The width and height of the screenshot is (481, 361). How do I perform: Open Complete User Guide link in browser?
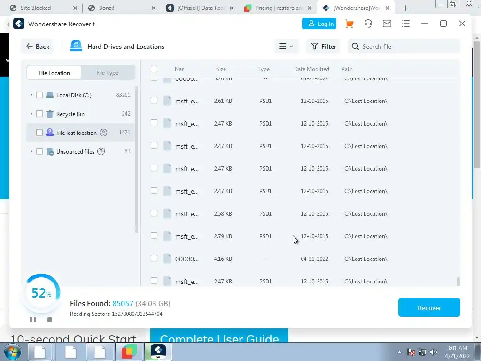pos(219,336)
